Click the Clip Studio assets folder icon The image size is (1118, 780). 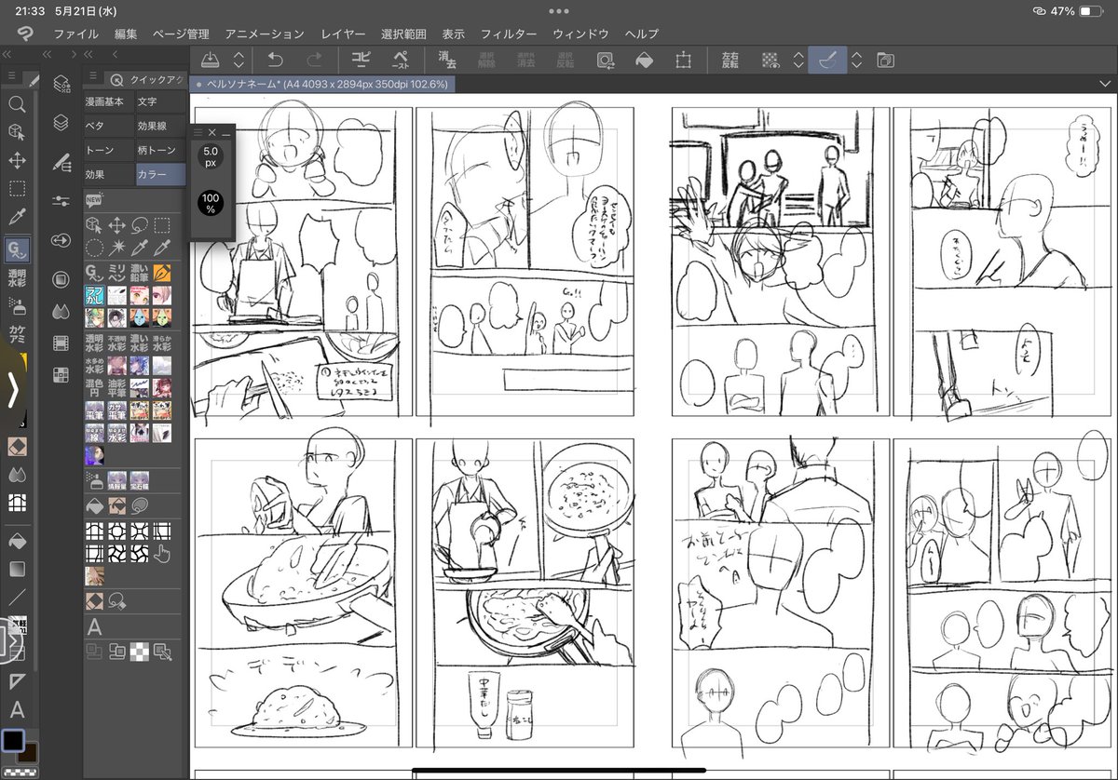[885, 60]
